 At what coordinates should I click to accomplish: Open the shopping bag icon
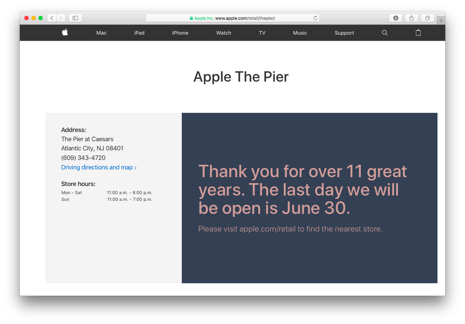coord(418,33)
